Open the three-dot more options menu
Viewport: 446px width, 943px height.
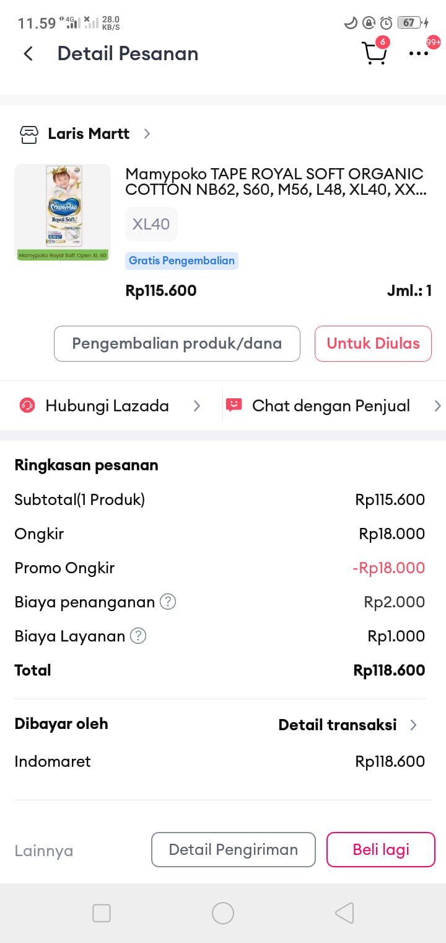pyautogui.click(x=419, y=54)
